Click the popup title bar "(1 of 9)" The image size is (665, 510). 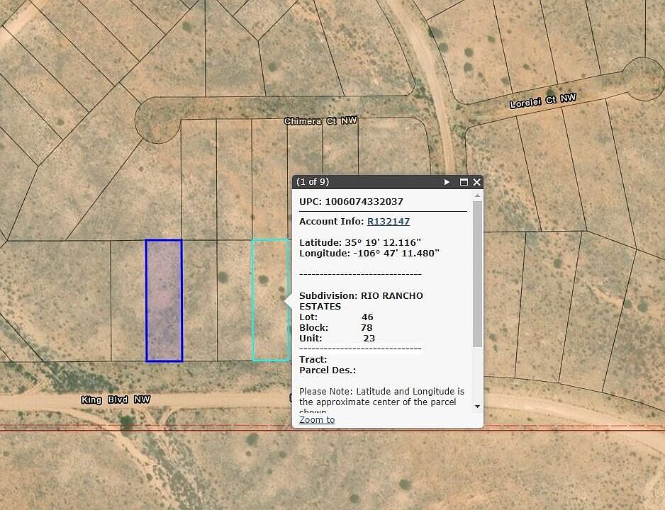[x=313, y=182]
